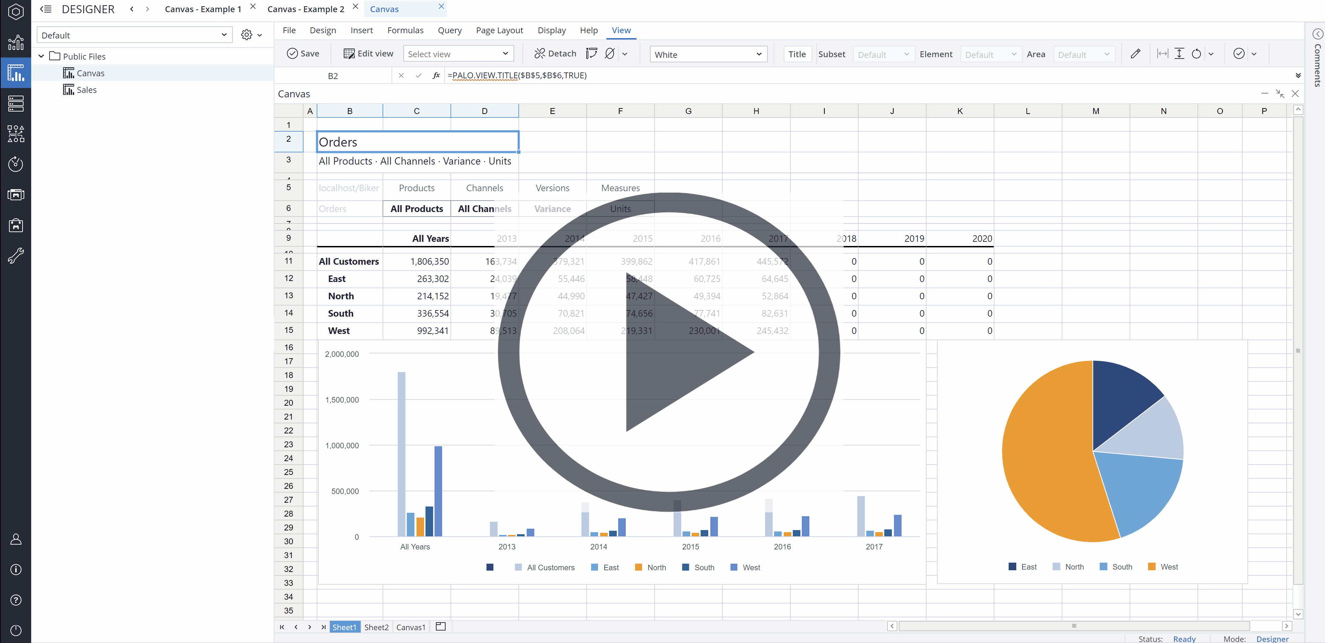Toggle the strikethrough-zero formatting icon

tap(610, 53)
